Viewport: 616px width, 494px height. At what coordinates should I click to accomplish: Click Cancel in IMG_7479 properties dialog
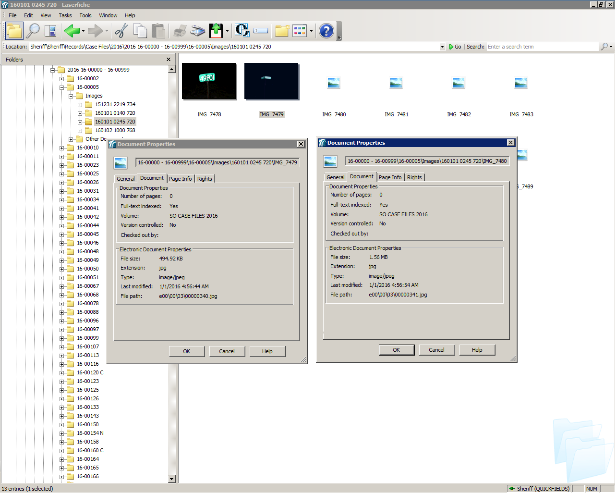[227, 351]
